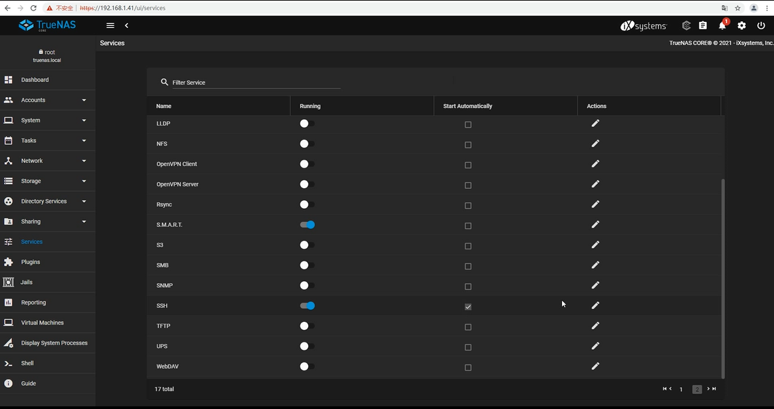Click the power icon in top bar

761,26
